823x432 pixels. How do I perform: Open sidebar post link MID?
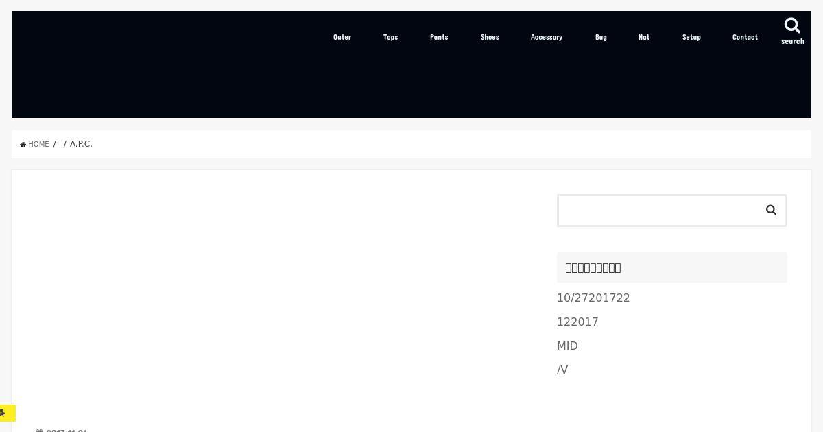[x=567, y=346]
